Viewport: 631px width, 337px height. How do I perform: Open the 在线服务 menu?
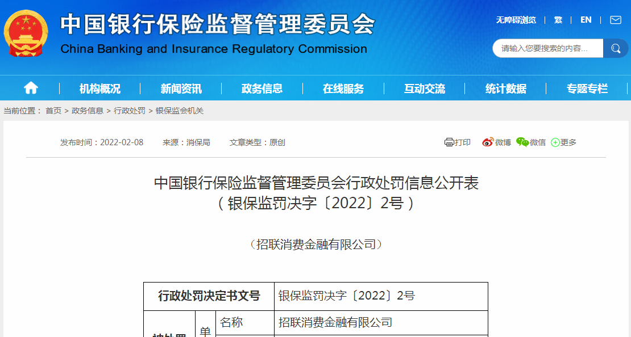(343, 89)
